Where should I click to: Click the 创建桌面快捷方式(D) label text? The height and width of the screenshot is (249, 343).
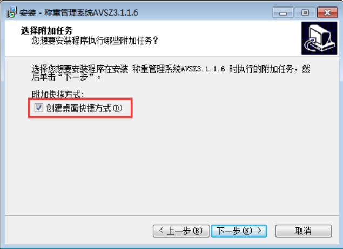pos(84,108)
